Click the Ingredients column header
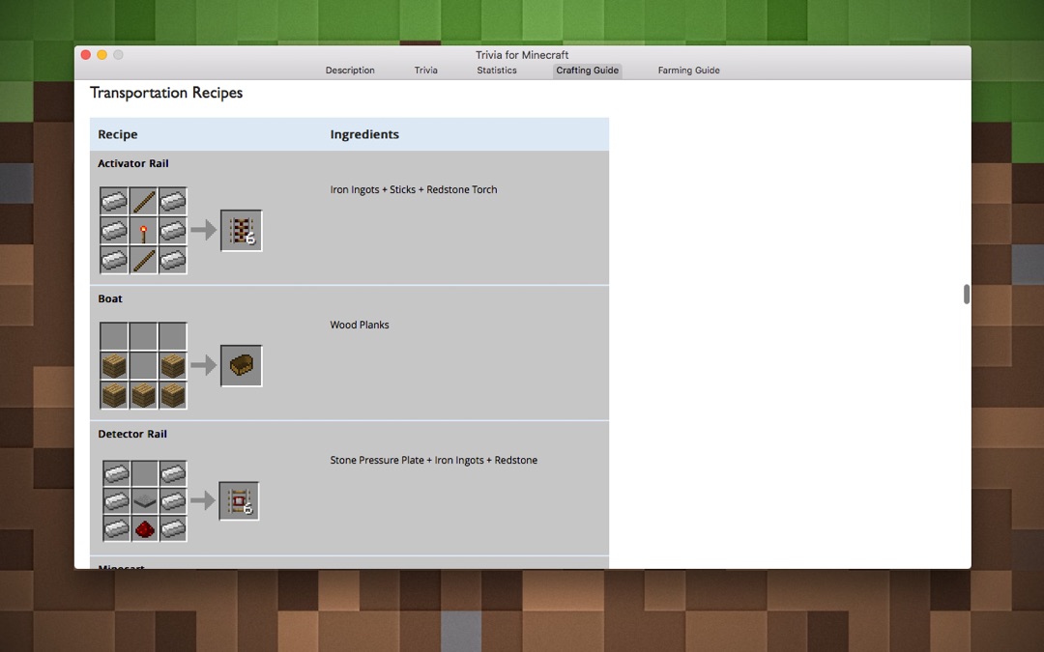Screen dimensions: 1044x652 tap(364, 134)
